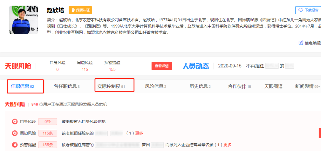Open the 实际控制权 tab
Viewport: 321px width, 151px height.
(111, 86)
